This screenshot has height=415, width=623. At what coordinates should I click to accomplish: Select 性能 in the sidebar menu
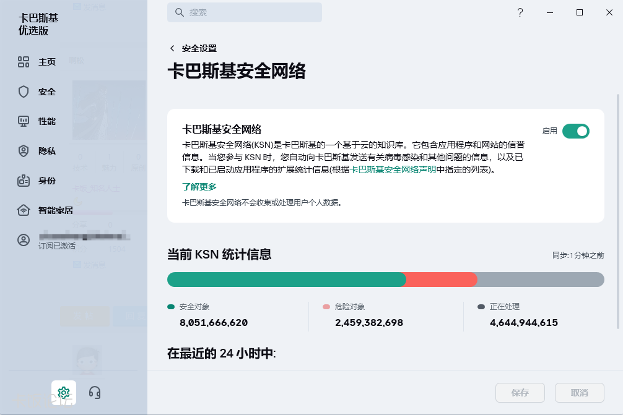click(x=47, y=121)
